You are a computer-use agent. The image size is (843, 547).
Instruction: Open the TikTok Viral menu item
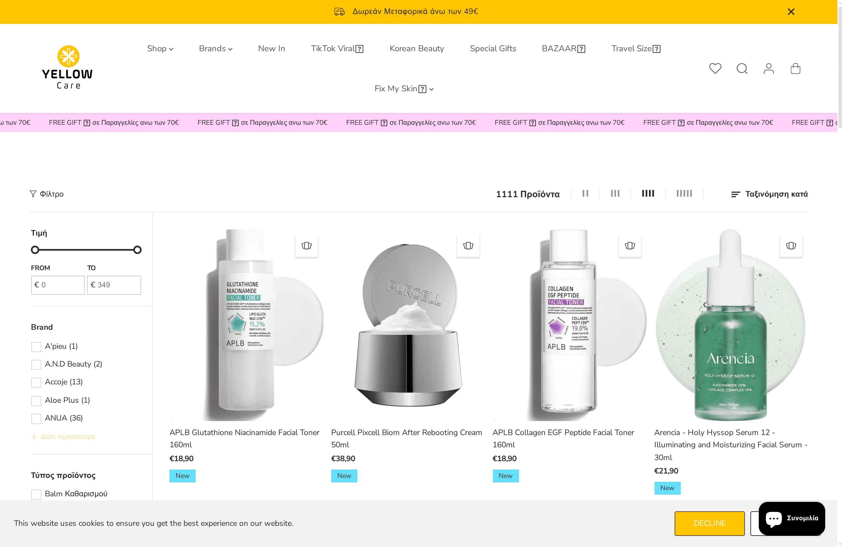pyautogui.click(x=337, y=48)
